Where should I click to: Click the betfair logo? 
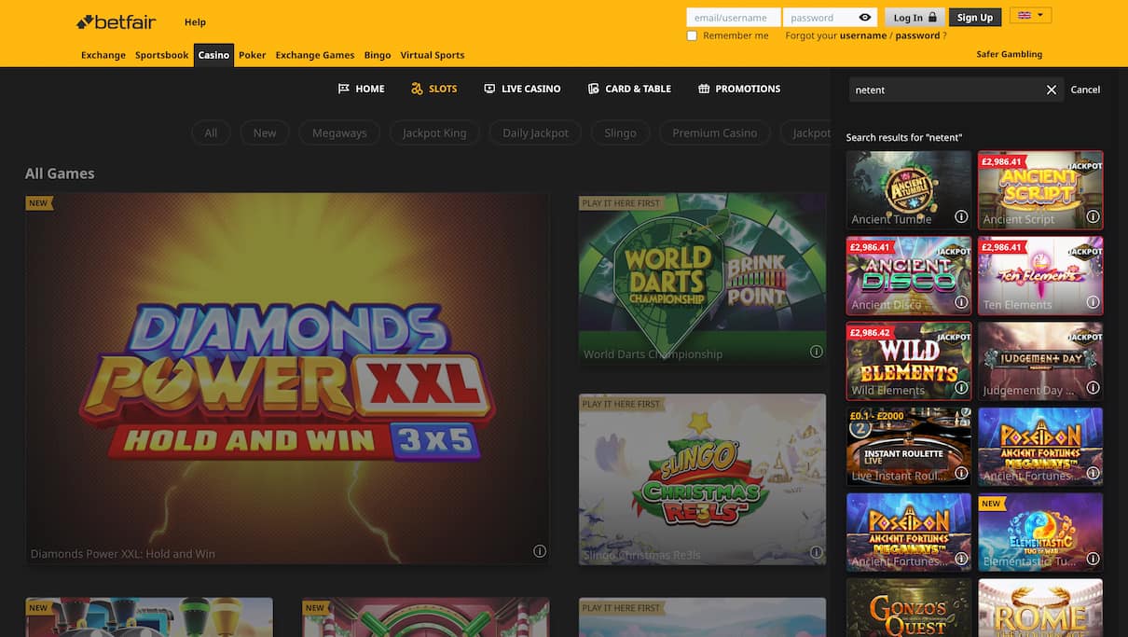115,21
